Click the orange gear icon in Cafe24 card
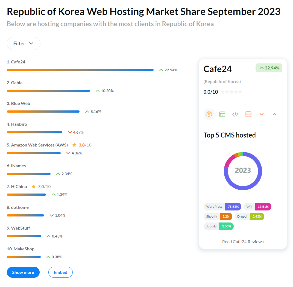 point(209,114)
